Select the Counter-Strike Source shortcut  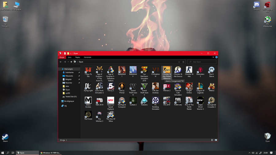[x=178, y=72]
